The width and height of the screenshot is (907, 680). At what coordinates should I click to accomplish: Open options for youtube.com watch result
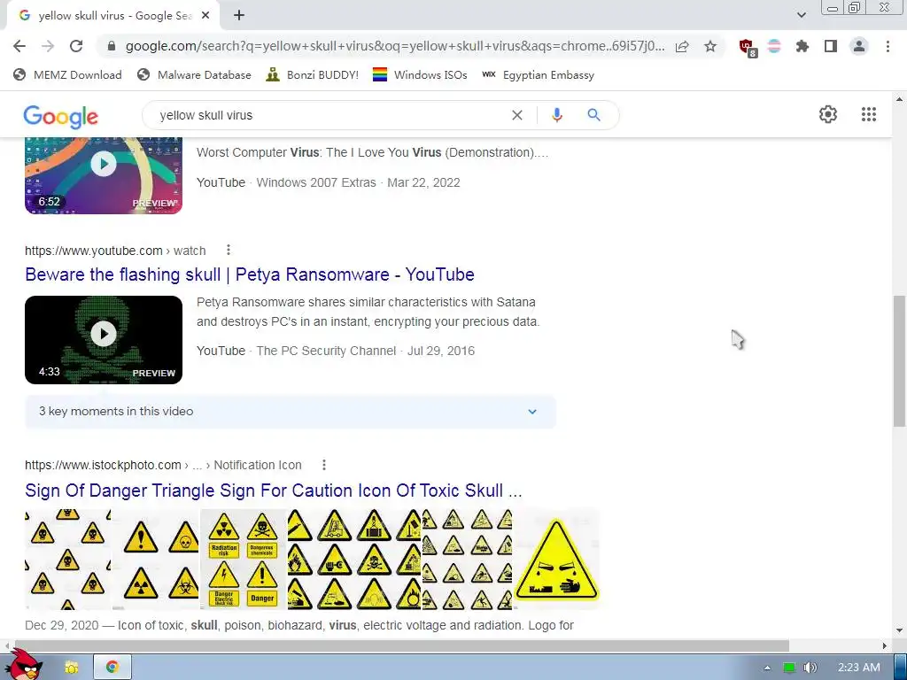(x=229, y=250)
